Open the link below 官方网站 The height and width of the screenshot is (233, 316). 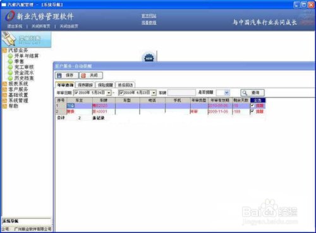point(149,23)
